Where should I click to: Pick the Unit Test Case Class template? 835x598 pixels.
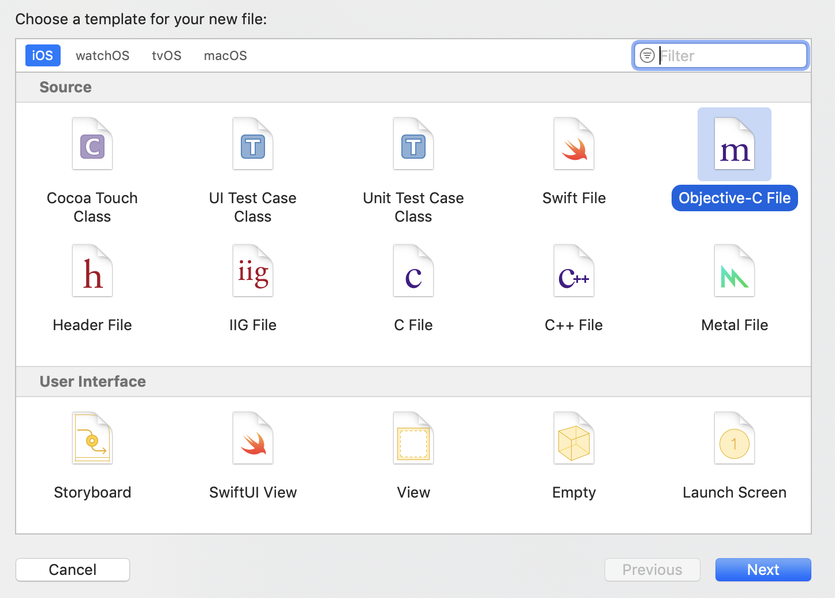(x=413, y=144)
